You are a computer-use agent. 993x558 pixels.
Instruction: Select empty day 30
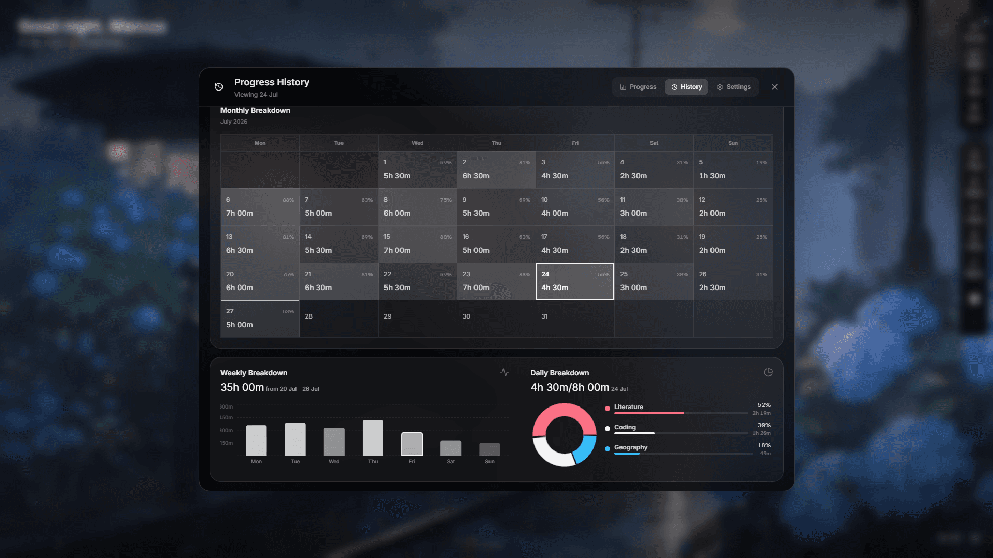click(496, 319)
